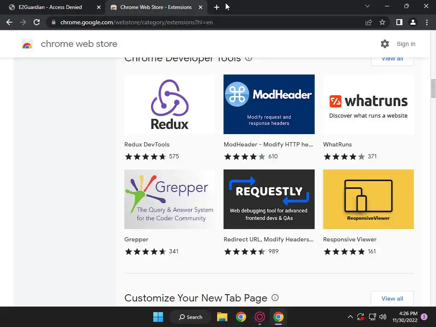
Task: Select the active Chrome taskbar icon
Action: coord(278,317)
